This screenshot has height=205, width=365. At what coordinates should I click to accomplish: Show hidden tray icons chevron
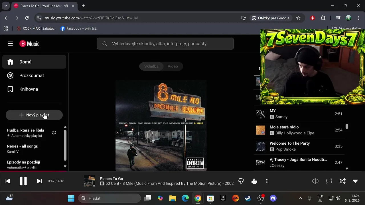(300, 198)
